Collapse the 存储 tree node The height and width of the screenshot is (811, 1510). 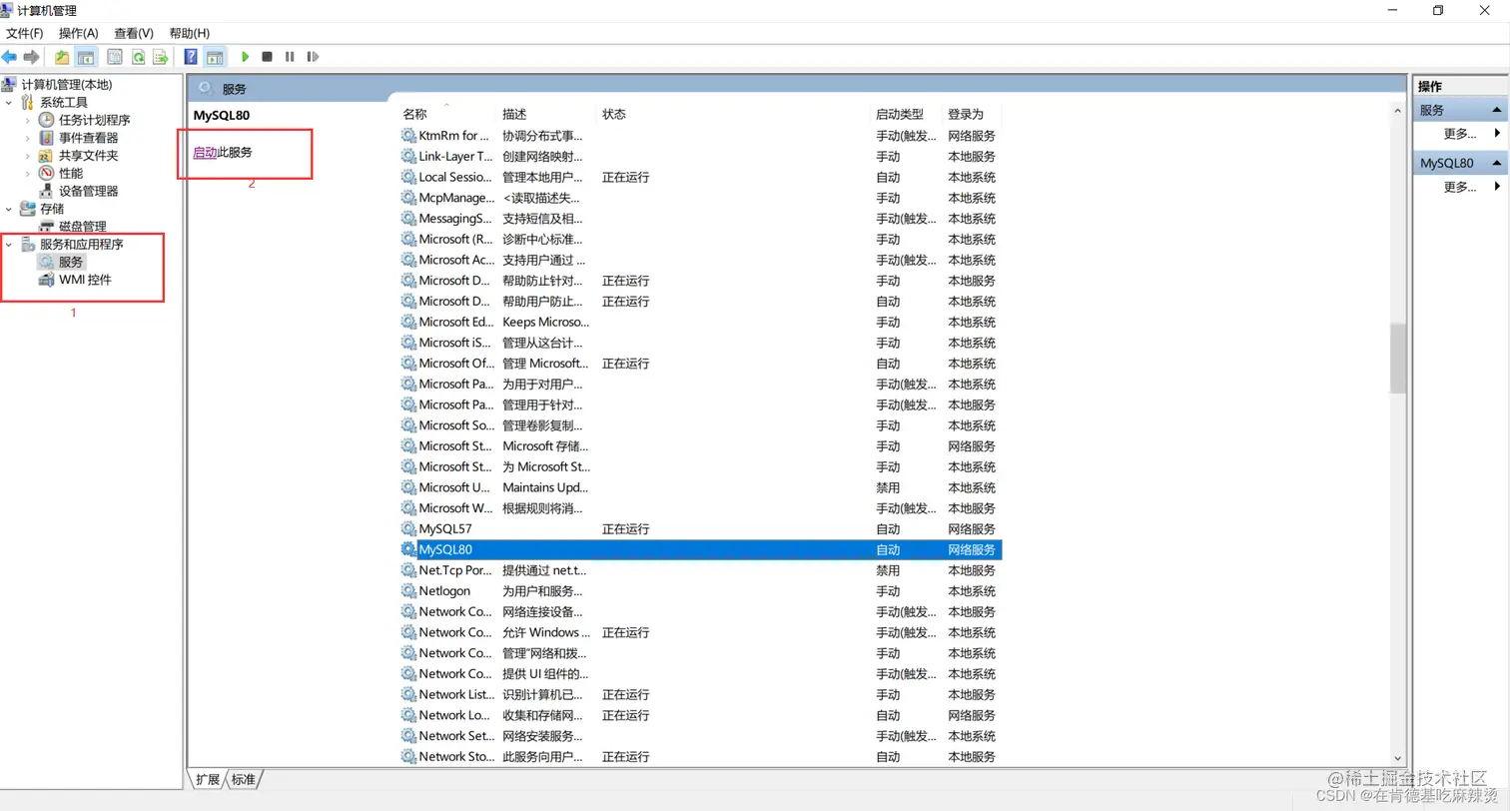pos(10,209)
